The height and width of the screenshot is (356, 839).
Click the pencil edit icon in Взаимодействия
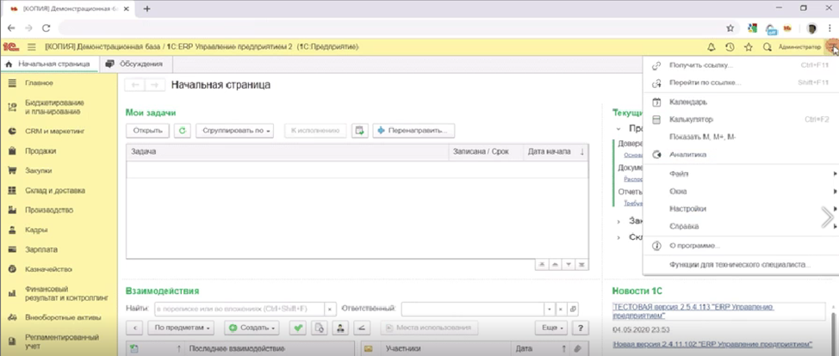click(x=363, y=328)
